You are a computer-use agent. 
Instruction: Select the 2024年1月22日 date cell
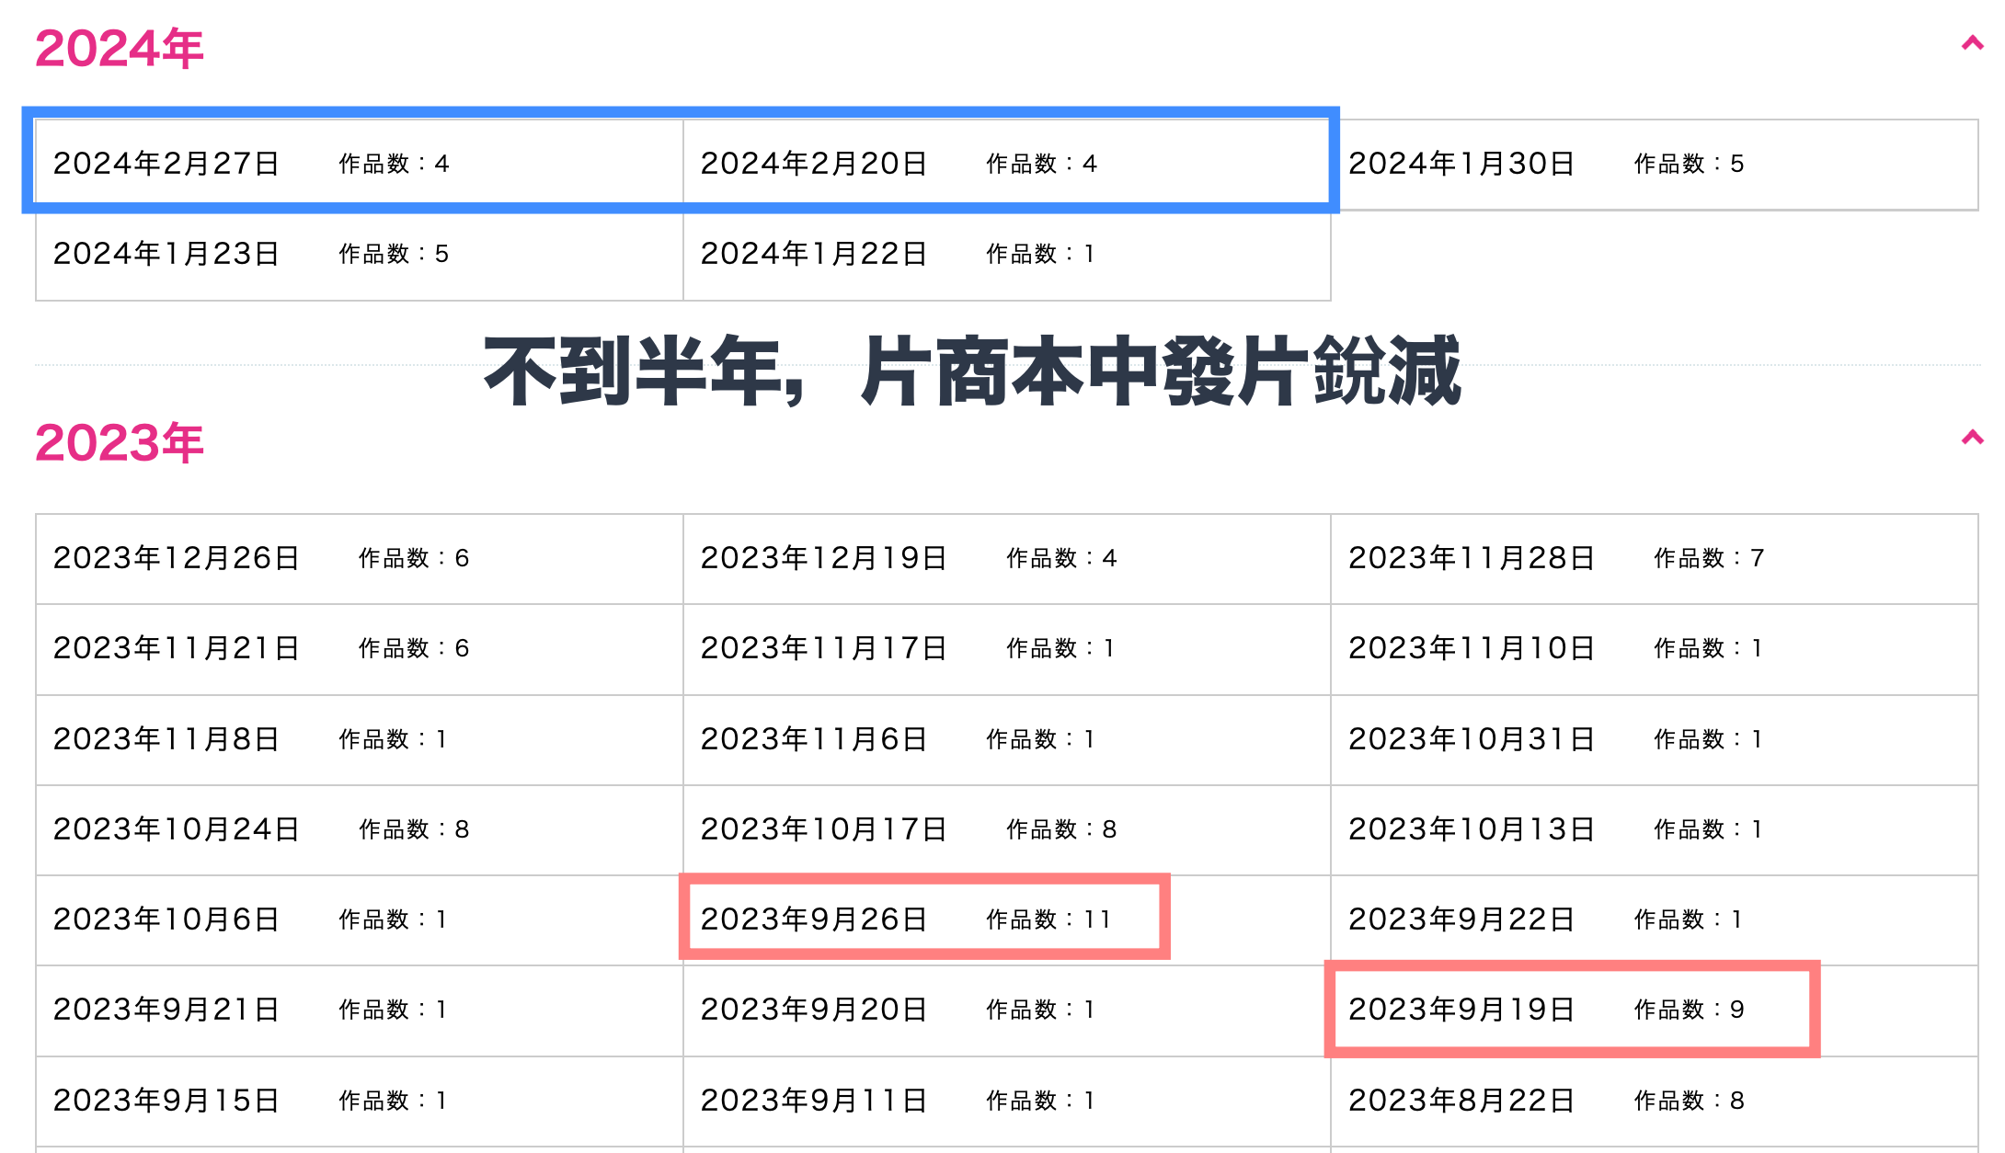click(814, 254)
